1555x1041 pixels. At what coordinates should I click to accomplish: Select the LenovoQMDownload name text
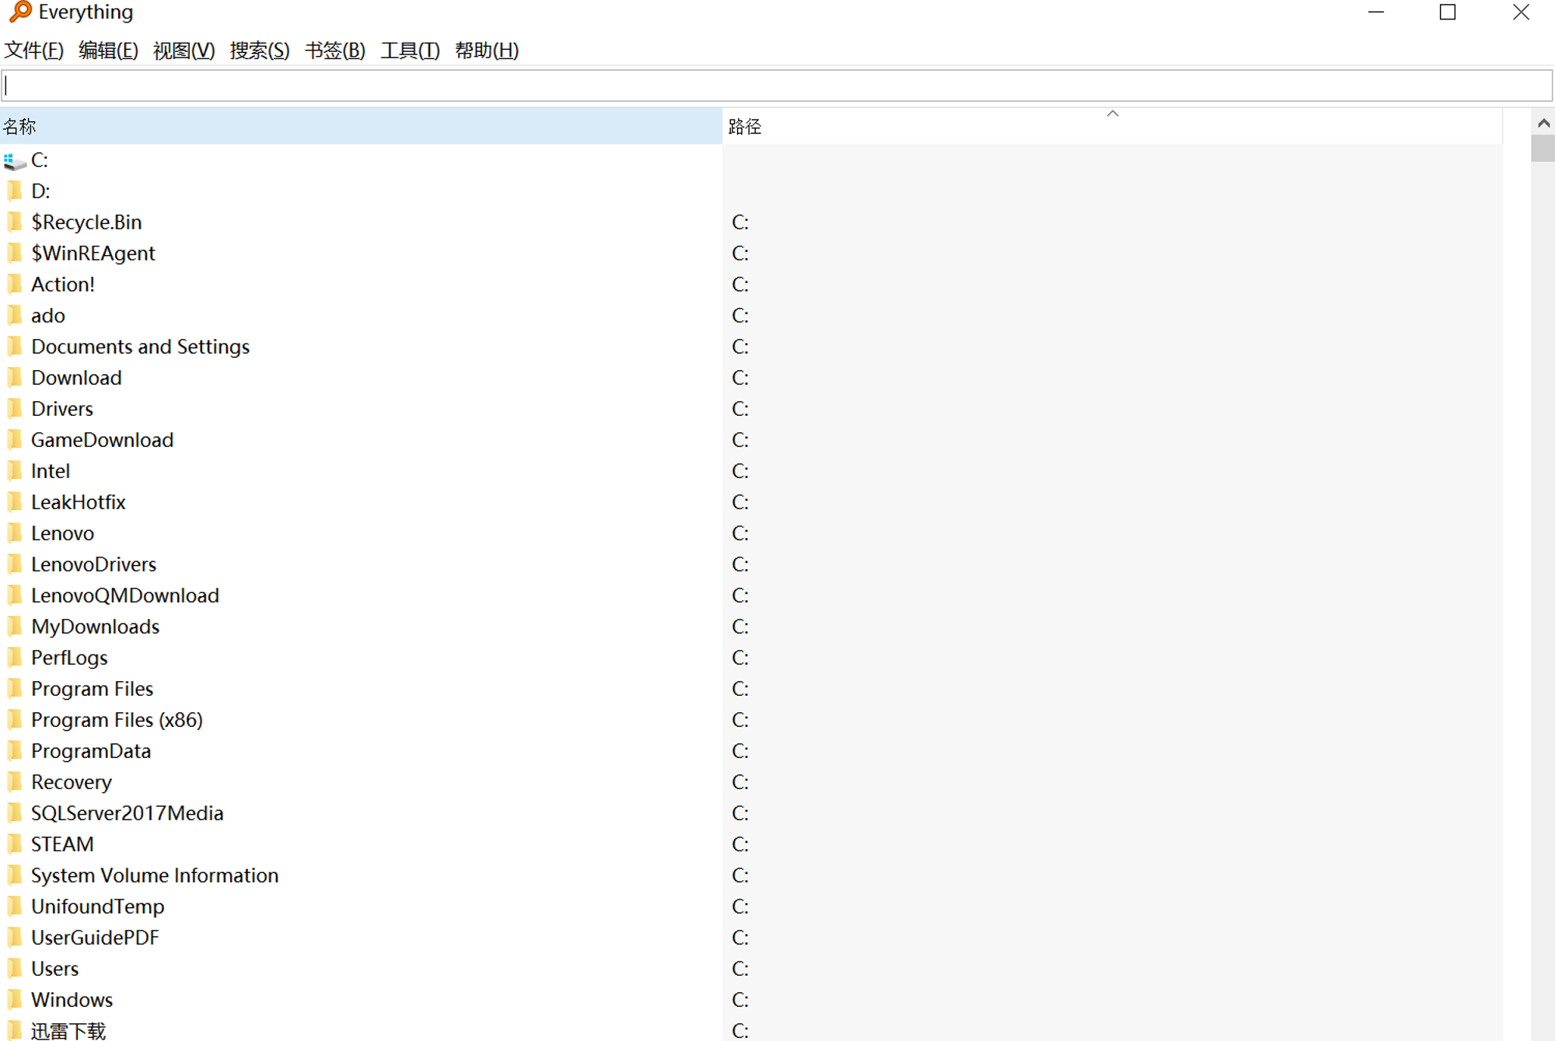click(125, 596)
